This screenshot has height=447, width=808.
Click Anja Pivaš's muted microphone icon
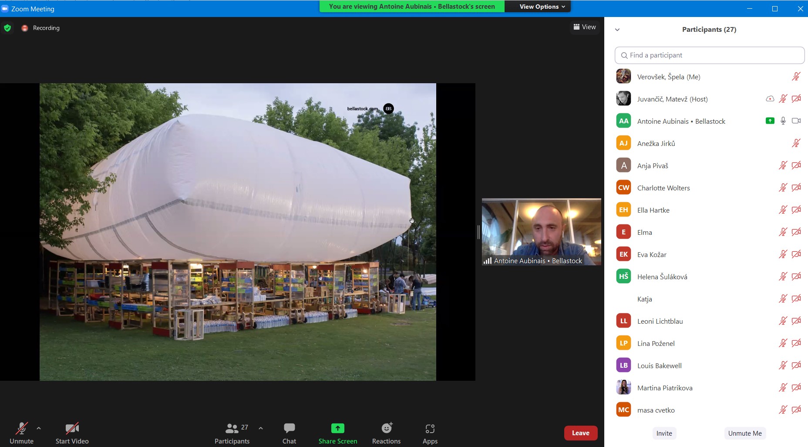coord(783,165)
